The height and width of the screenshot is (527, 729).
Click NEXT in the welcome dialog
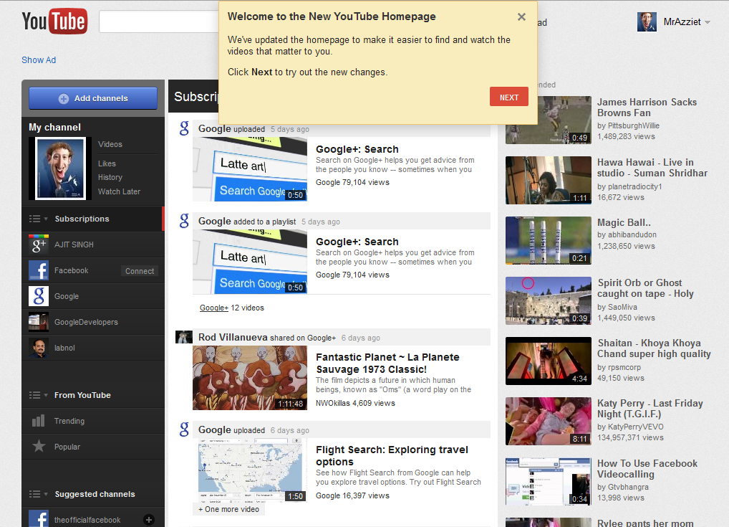[508, 96]
